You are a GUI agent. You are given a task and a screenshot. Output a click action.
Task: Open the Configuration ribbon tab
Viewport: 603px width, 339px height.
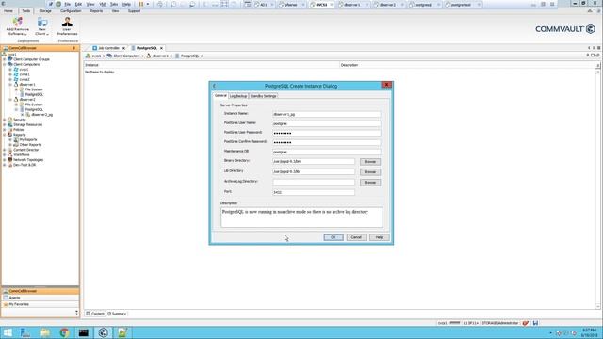[71, 11]
